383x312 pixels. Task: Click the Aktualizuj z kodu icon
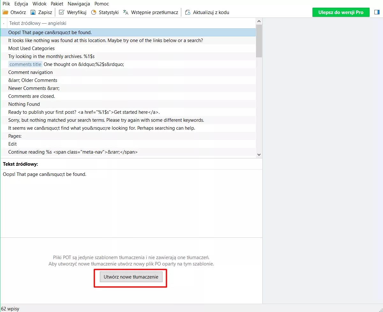pyautogui.click(x=188, y=12)
